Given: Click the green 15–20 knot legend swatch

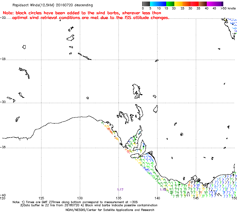Looking at the screenshot, I should tap(170, 4).
